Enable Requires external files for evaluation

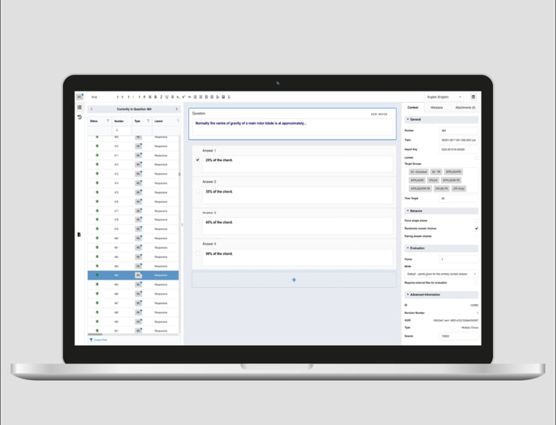(476, 283)
